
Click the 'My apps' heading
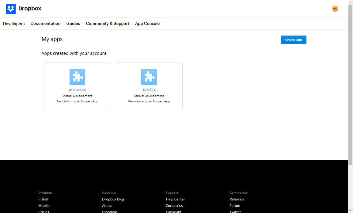pos(52,40)
